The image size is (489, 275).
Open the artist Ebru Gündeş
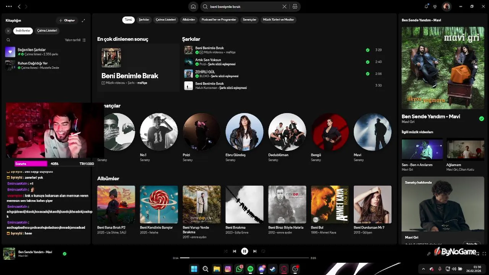(244, 137)
